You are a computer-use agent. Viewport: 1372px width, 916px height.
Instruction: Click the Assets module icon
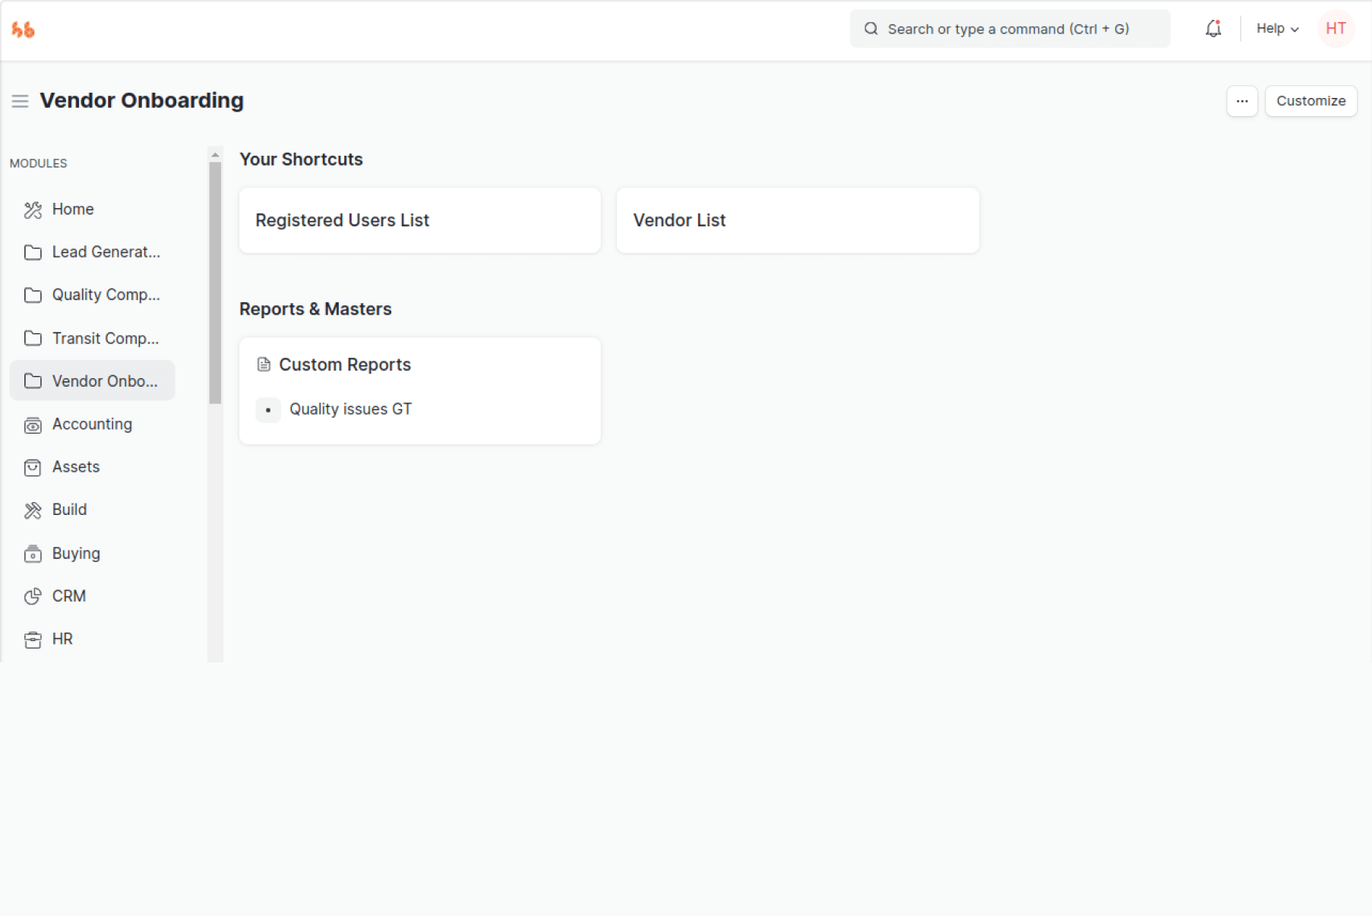point(33,468)
